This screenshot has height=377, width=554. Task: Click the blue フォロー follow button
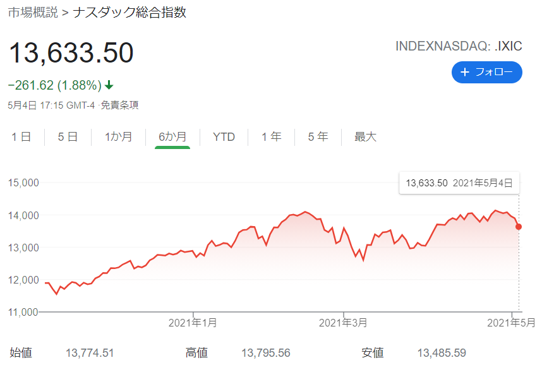click(486, 73)
